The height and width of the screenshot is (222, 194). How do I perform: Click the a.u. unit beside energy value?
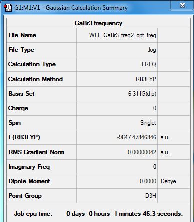pos(165,137)
